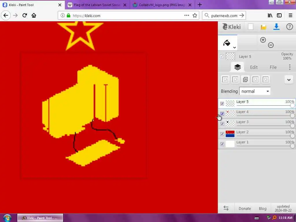Download the image with blue arrow
The image size is (296, 222).
pos(276,27)
